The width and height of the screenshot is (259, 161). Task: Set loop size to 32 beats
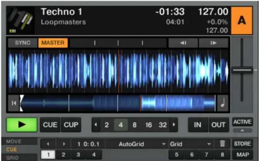[x=163, y=125]
